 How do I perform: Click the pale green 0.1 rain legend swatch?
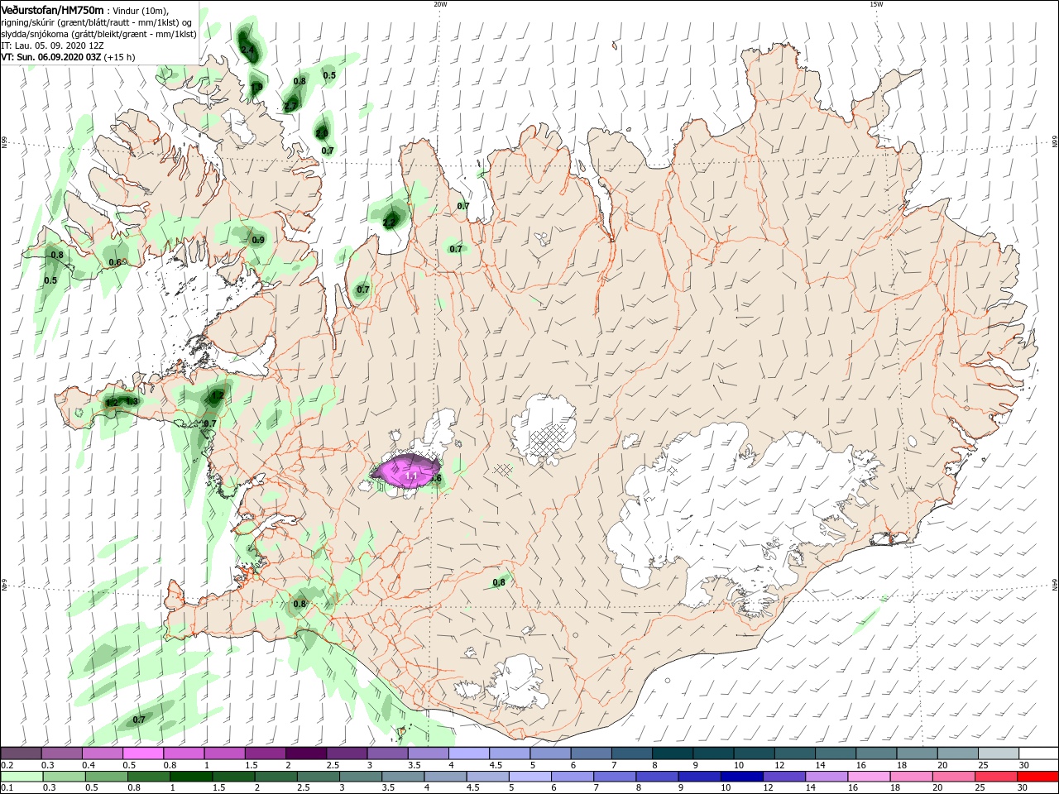[22, 777]
